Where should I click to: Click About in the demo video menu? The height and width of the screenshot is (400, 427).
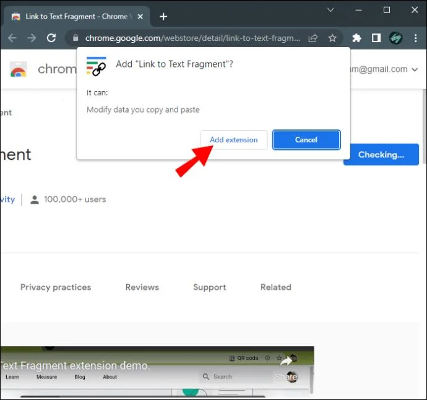tap(110, 377)
